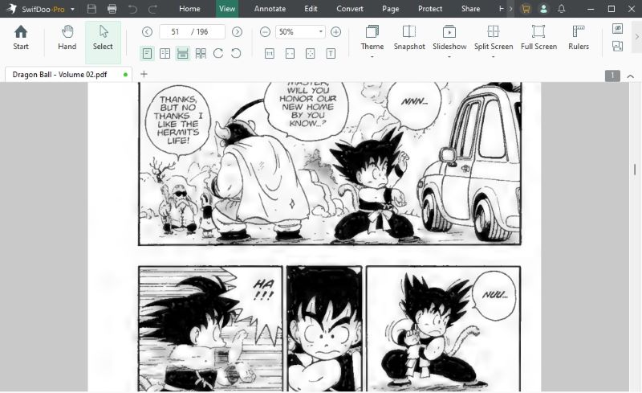Open the Slideshow dropdown options
Viewport: 642px width, 393px height.
(x=449, y=56)
